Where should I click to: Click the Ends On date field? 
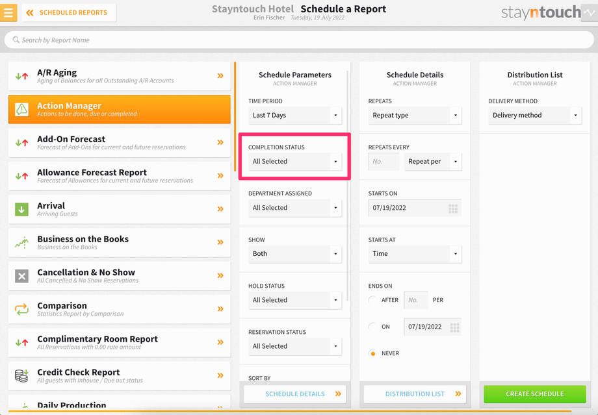(x=432, y=327)
